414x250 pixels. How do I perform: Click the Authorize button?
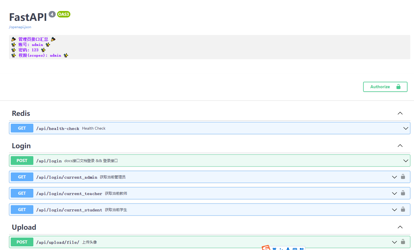[380, 87]
